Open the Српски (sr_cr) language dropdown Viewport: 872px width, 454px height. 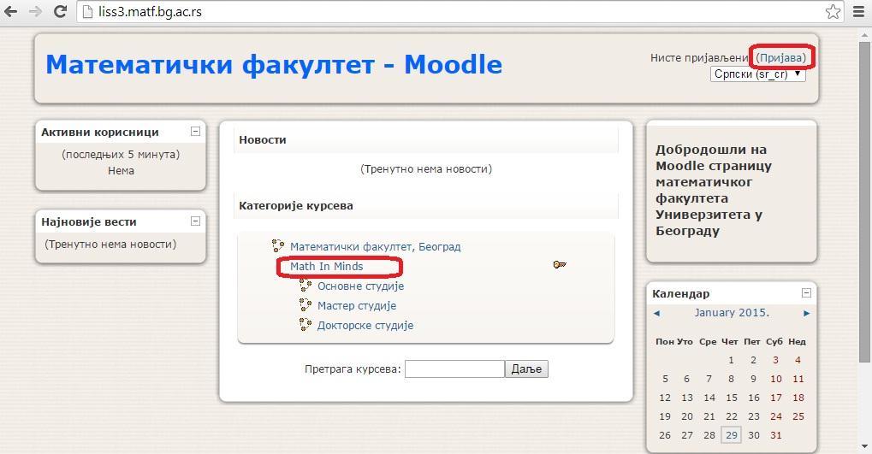[758, 74]
